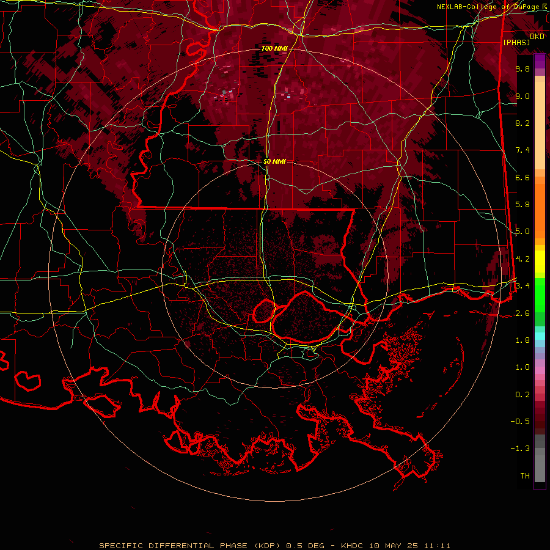Click the pale peach color band in the legend

click(x=540, y=127)
